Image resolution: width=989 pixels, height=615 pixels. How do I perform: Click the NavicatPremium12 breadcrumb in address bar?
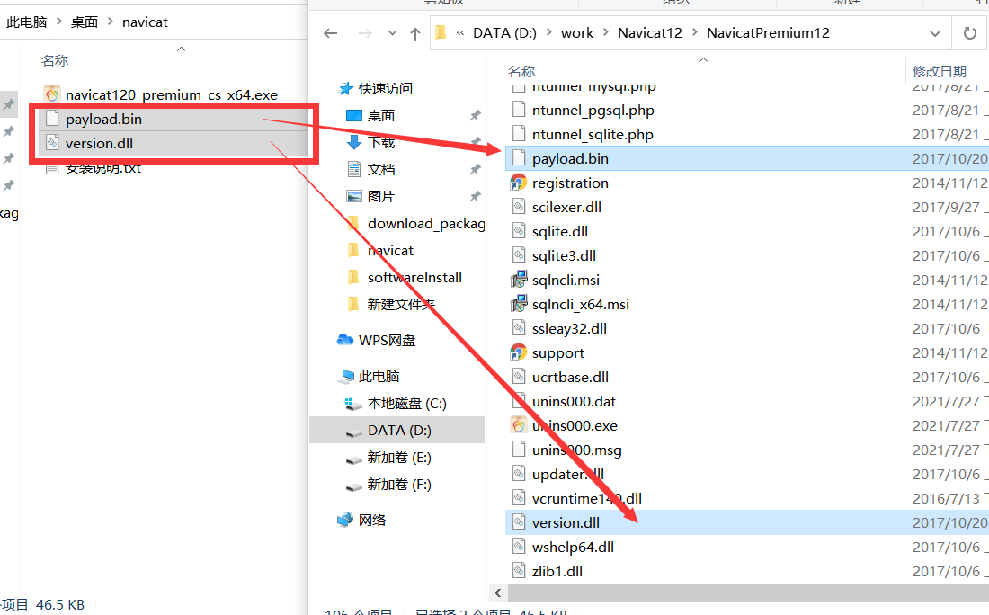coord(768,32)
